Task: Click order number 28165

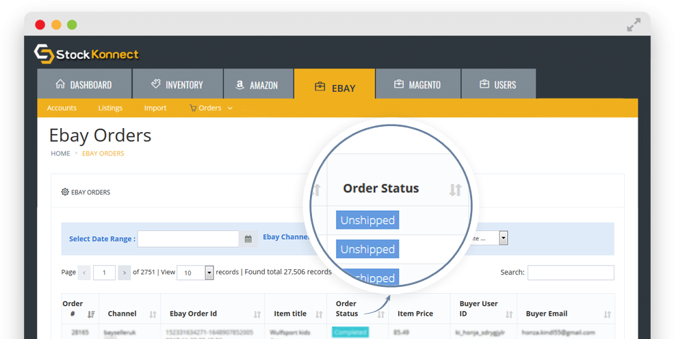Action: [x=80, y=332]
